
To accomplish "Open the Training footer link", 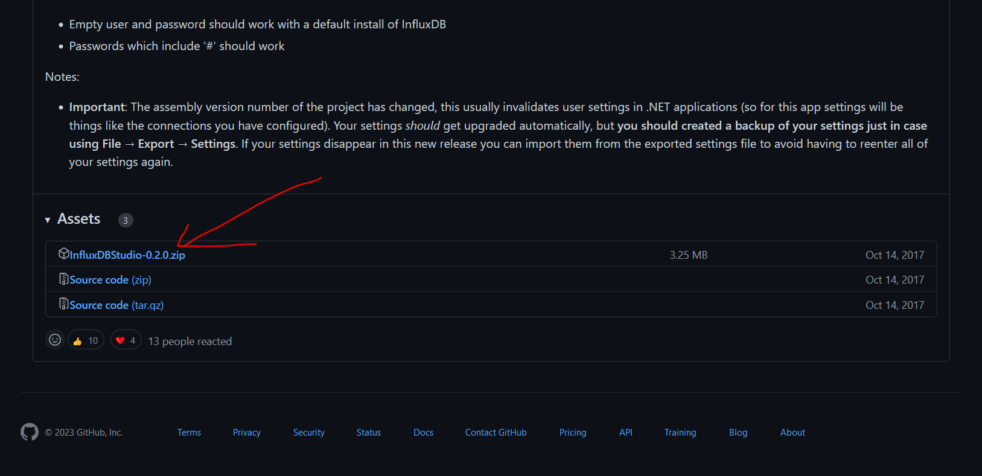I will (x=680, y=433).
